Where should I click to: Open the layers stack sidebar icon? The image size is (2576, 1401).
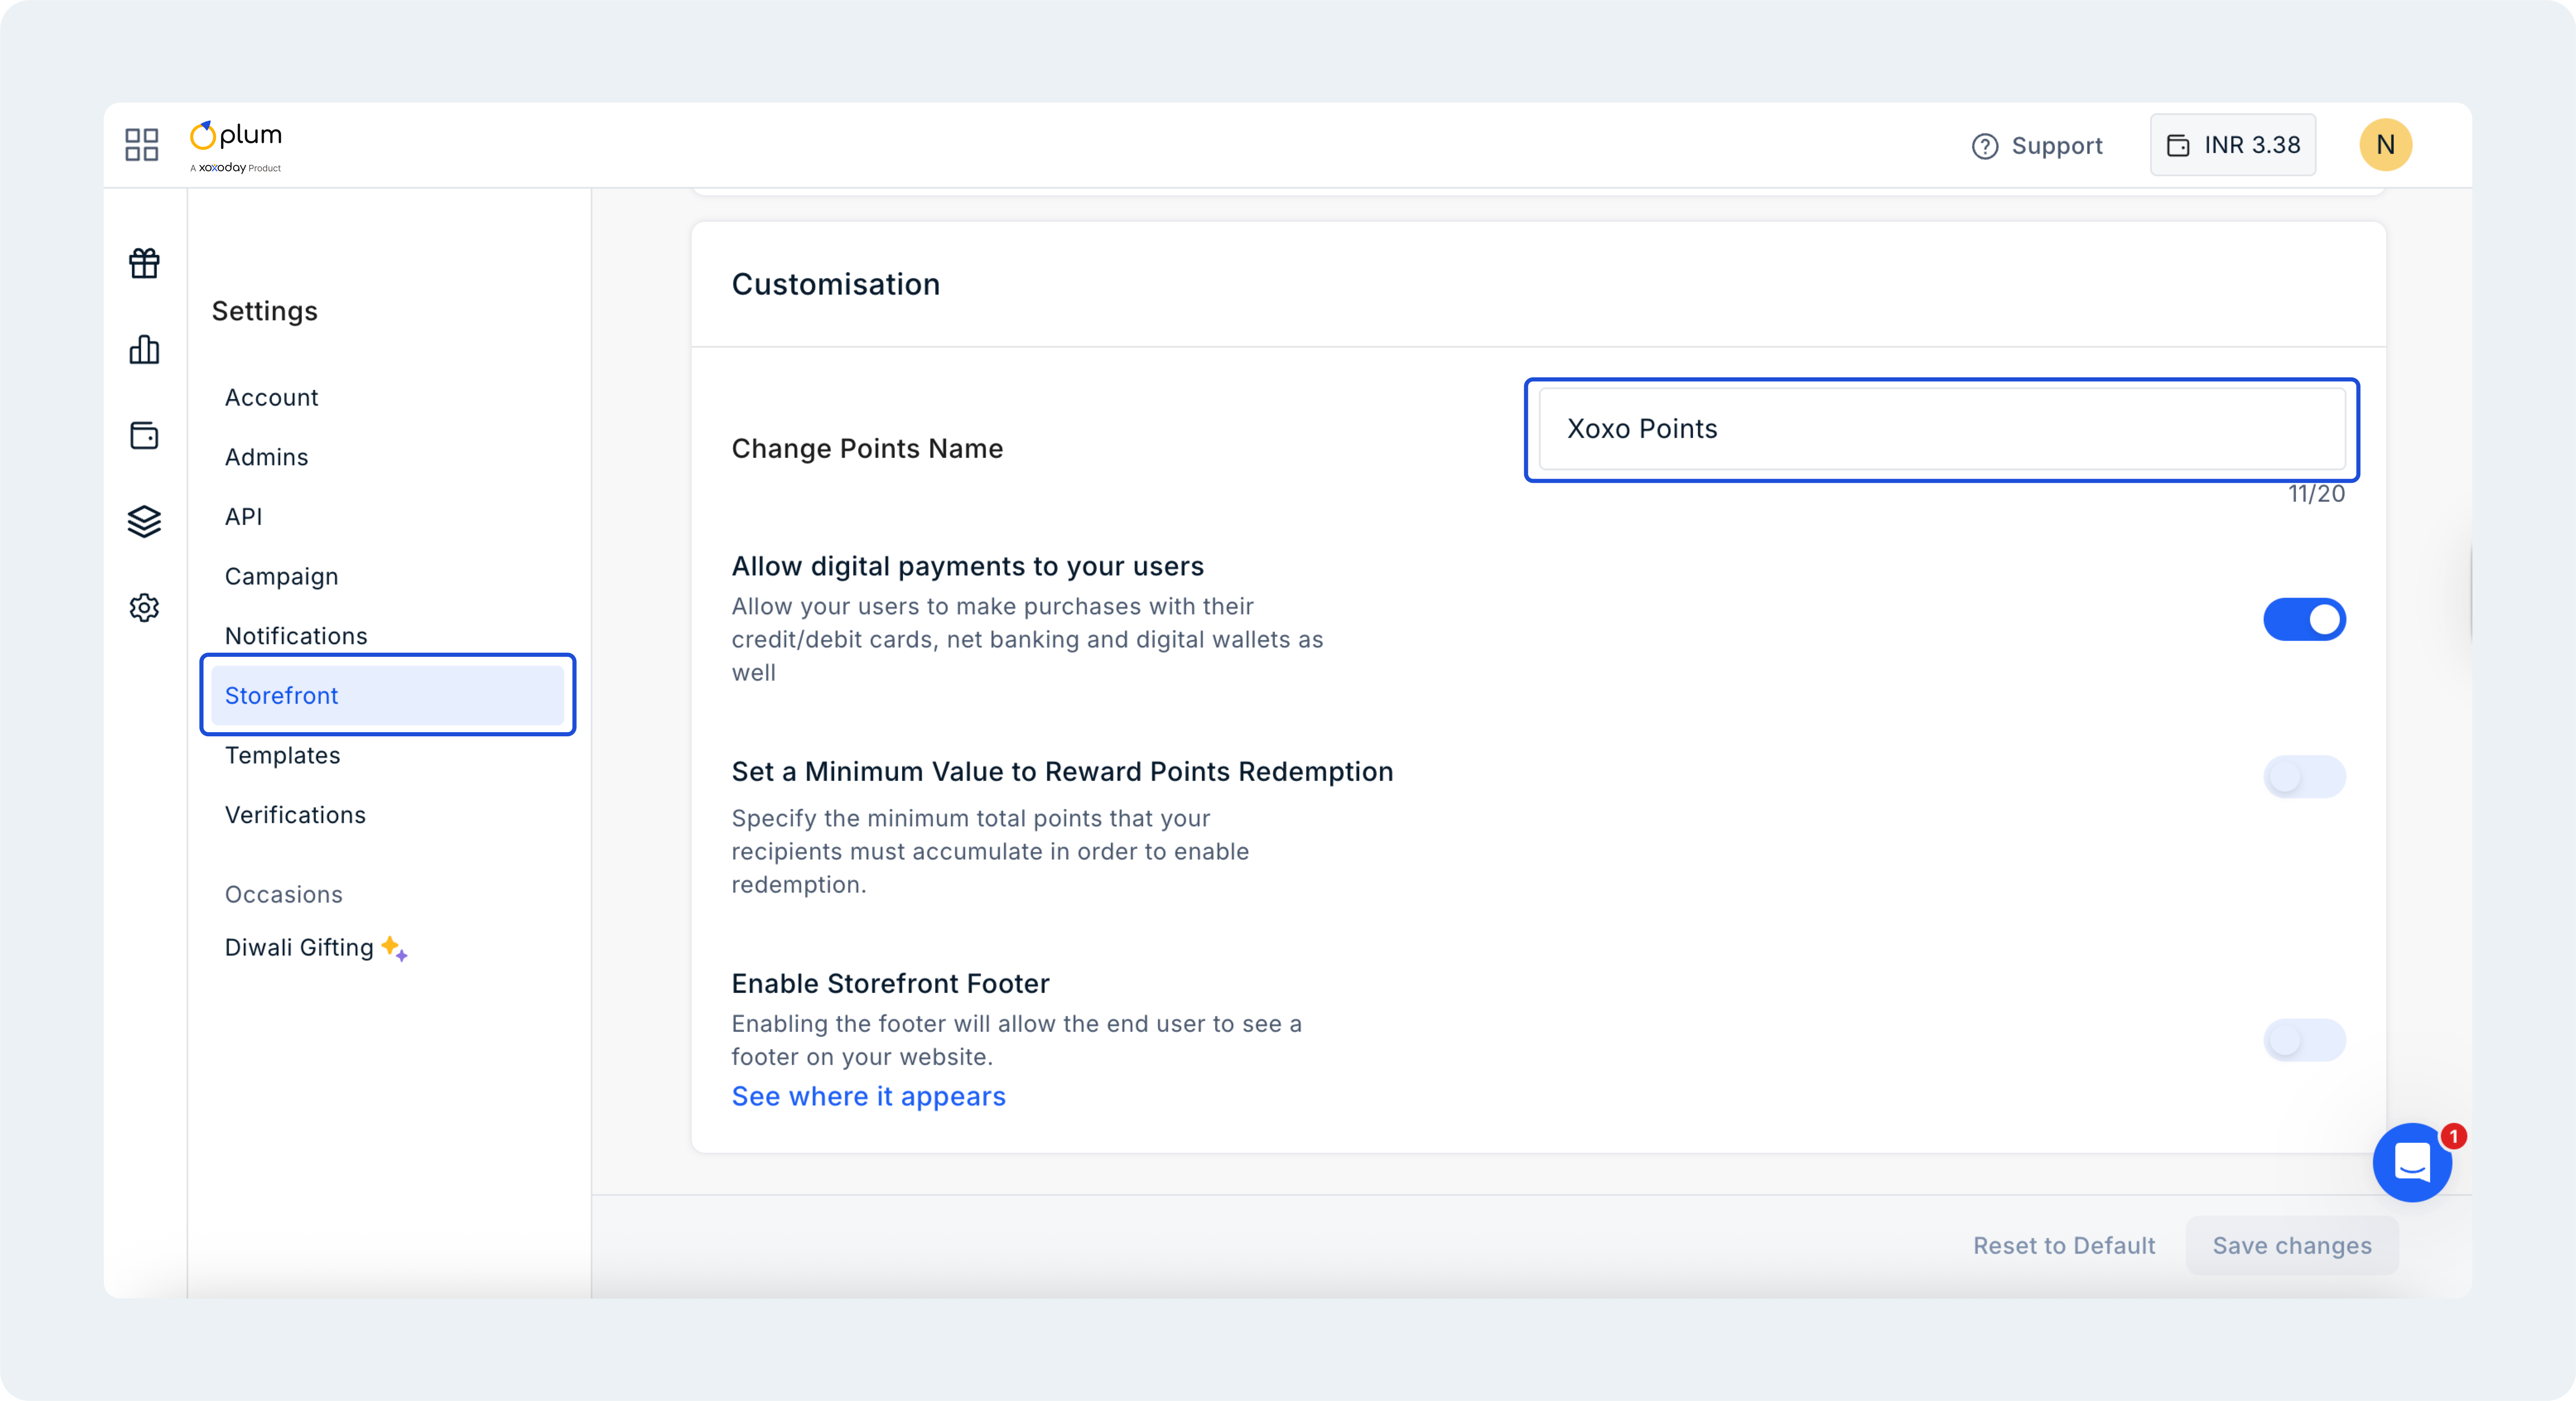[x=144, y=521]
